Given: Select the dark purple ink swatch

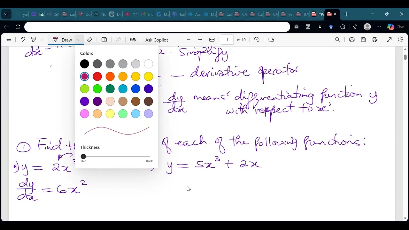Looking at the screenshot, I should tap(97, 101).
